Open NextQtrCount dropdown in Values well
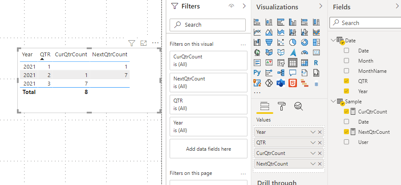This screenshot has height=185, width=401. coord(313,164)
